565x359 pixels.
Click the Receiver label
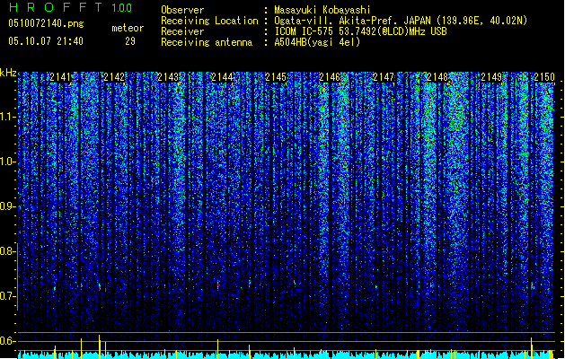pyautogui.click(x=182, y=31)
